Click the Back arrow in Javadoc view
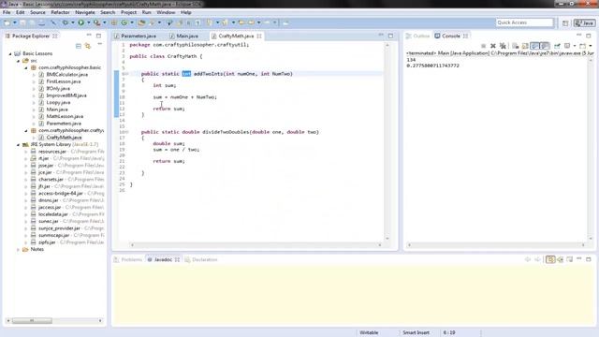Image resolution: width=599 pixels, height=337 pixels. click(x=528, y=259)
